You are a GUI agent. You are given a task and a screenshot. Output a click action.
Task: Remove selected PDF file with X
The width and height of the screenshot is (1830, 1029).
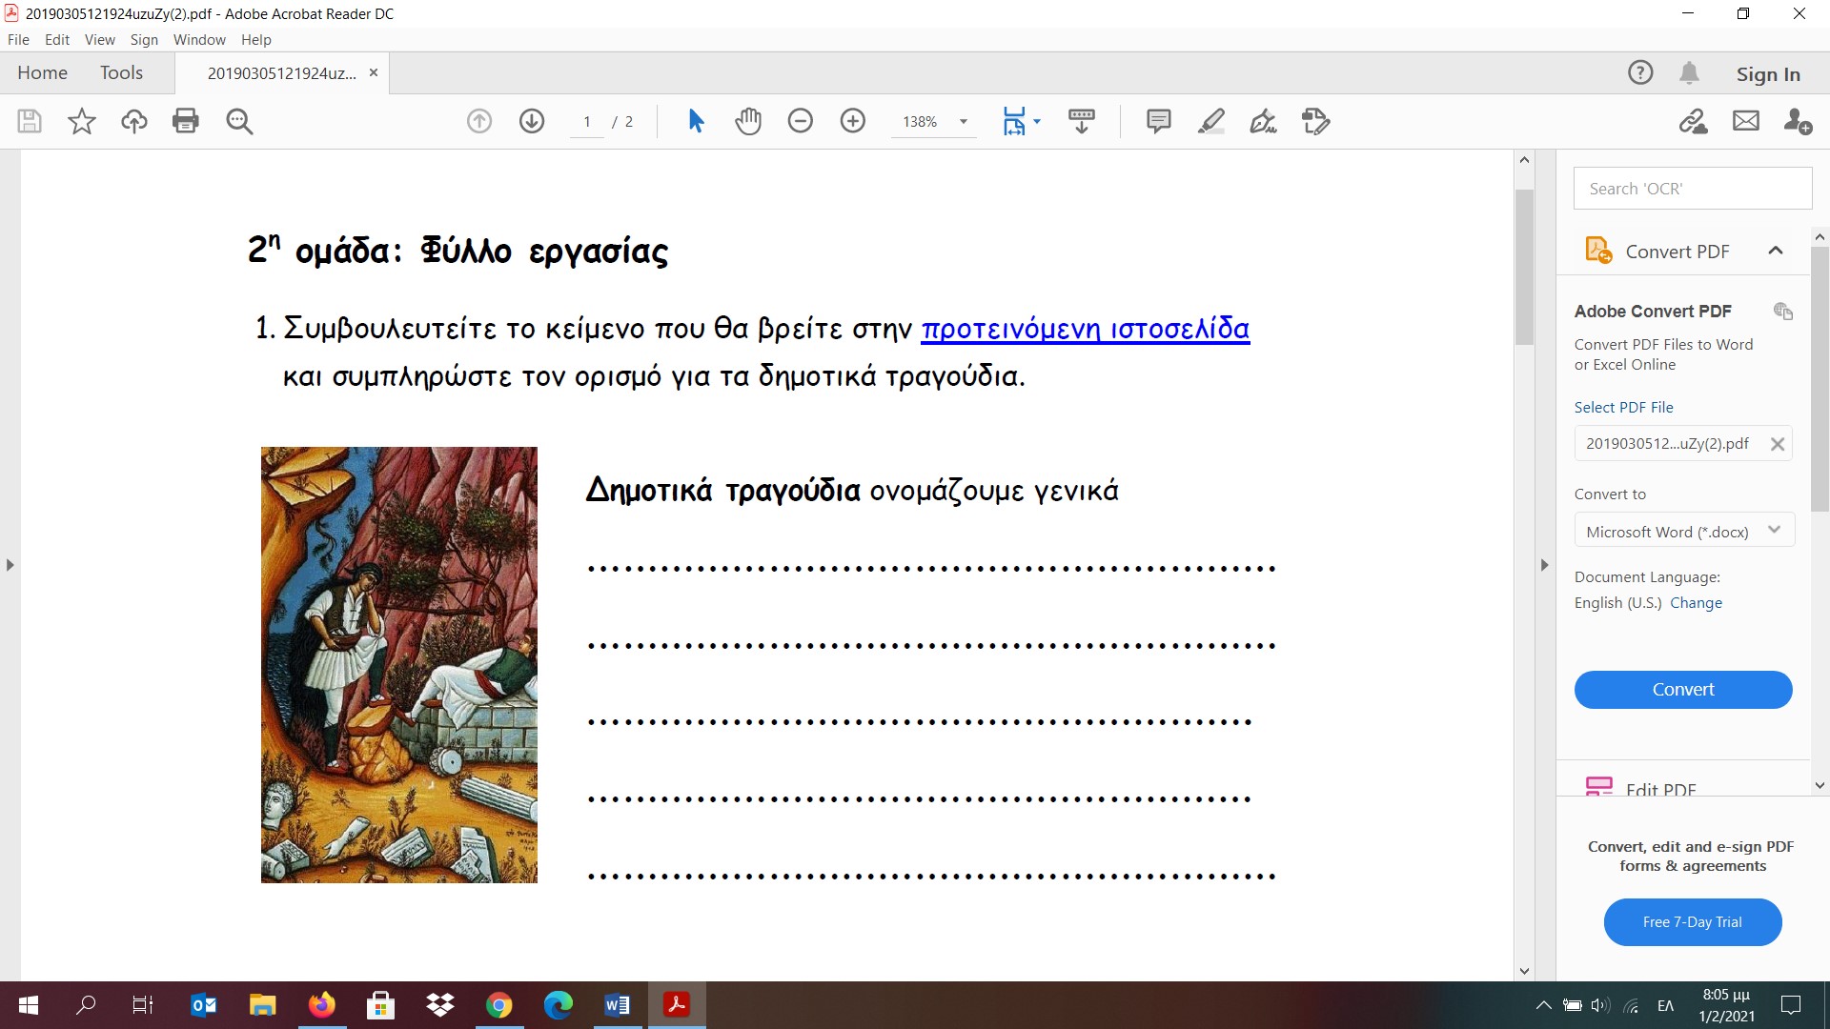tap(1778, 444)
